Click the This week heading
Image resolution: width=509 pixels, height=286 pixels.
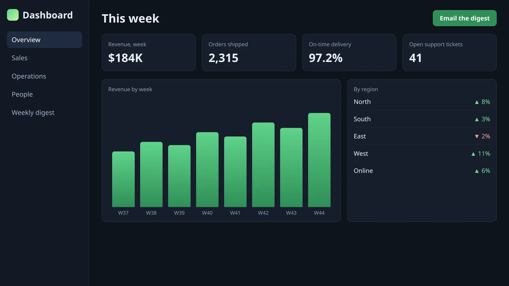point(130,18)
